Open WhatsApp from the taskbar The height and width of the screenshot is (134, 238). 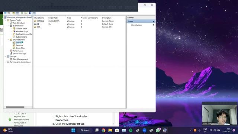158,130
